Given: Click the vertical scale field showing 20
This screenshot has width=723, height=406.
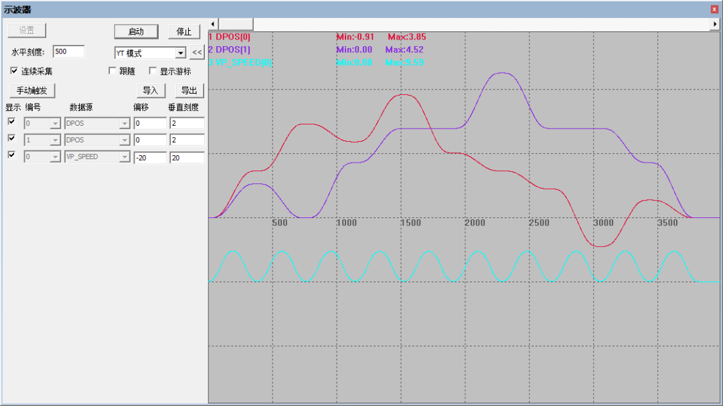Looking at the screenshot, I should click(187, 158).
